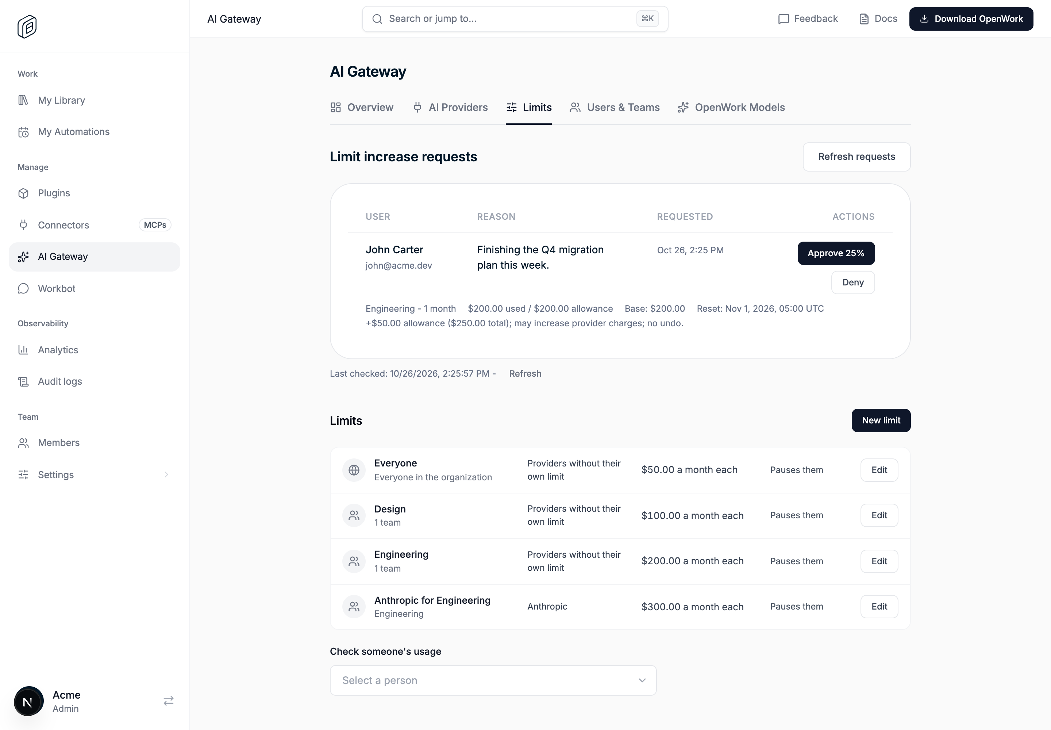
Task: Switch to the AI Providers tab
Action: 450,107
